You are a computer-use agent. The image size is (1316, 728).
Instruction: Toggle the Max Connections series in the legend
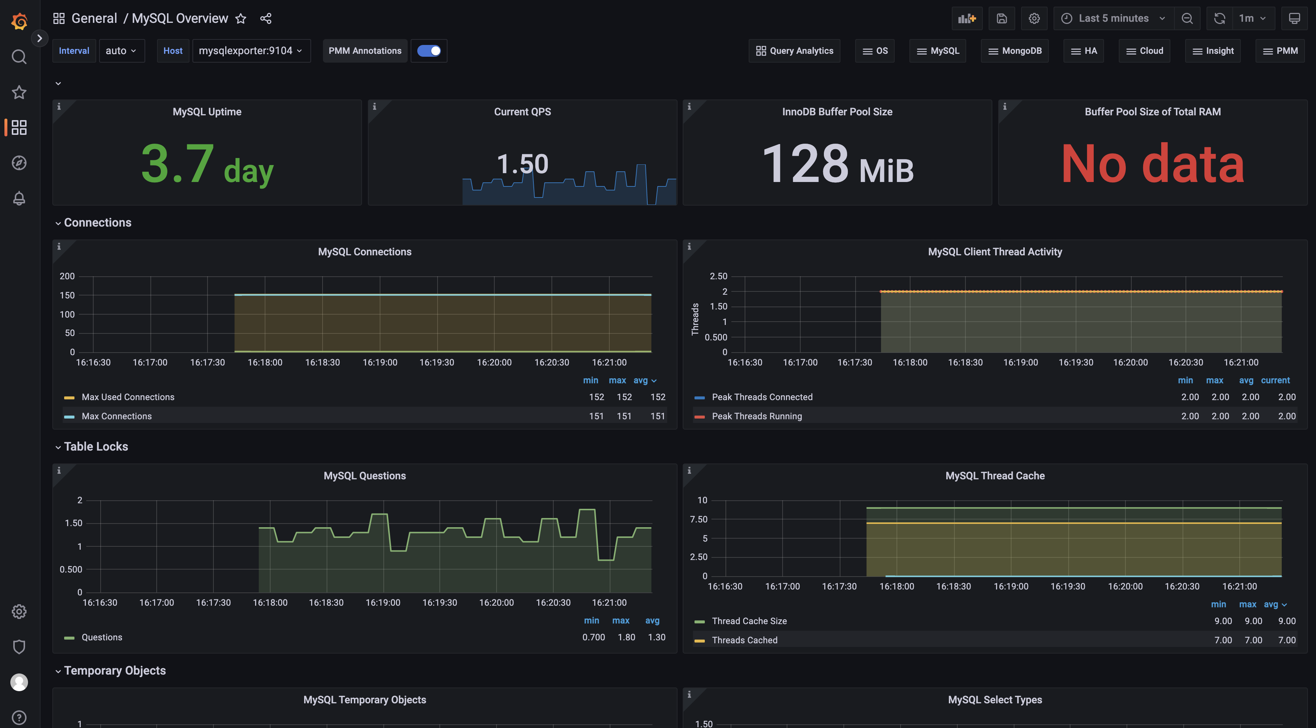click(116, 416)
